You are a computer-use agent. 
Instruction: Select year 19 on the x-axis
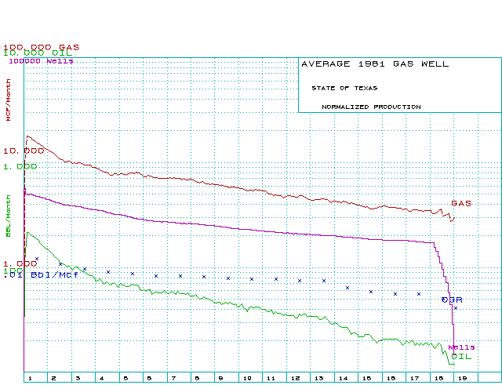pyautogui.click(x=462, y=378)
